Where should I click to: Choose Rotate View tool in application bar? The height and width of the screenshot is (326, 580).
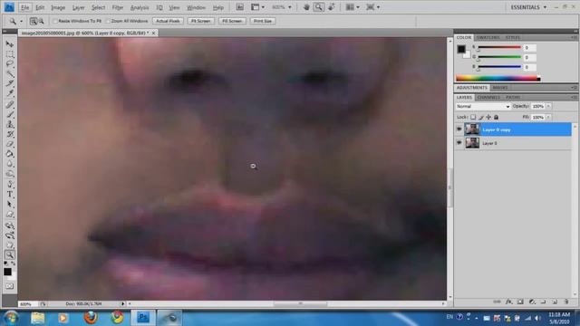(332, 7)
